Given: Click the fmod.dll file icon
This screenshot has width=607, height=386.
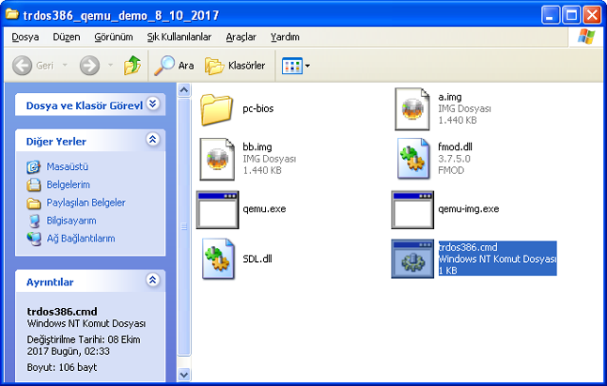Looking at the screenshot, I should (x=412, y=159).
